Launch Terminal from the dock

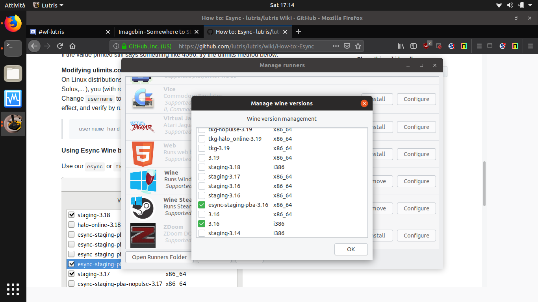click(13, 49)
